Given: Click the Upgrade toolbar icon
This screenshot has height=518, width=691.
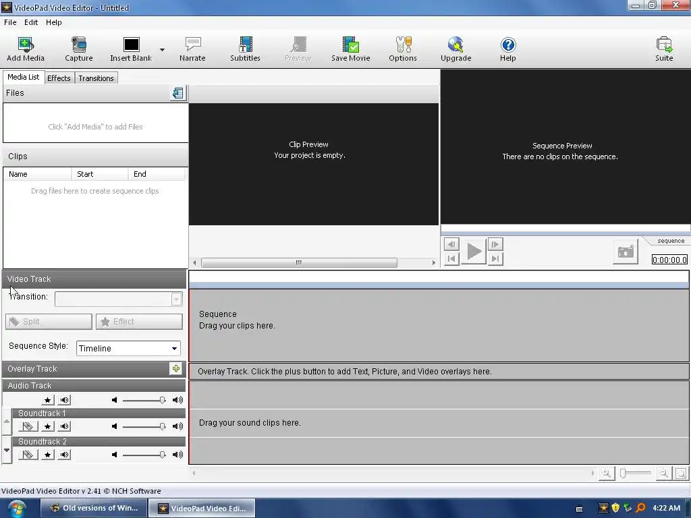Looking at the screenshot, I should pyautogui.click(x=455, y=49).
